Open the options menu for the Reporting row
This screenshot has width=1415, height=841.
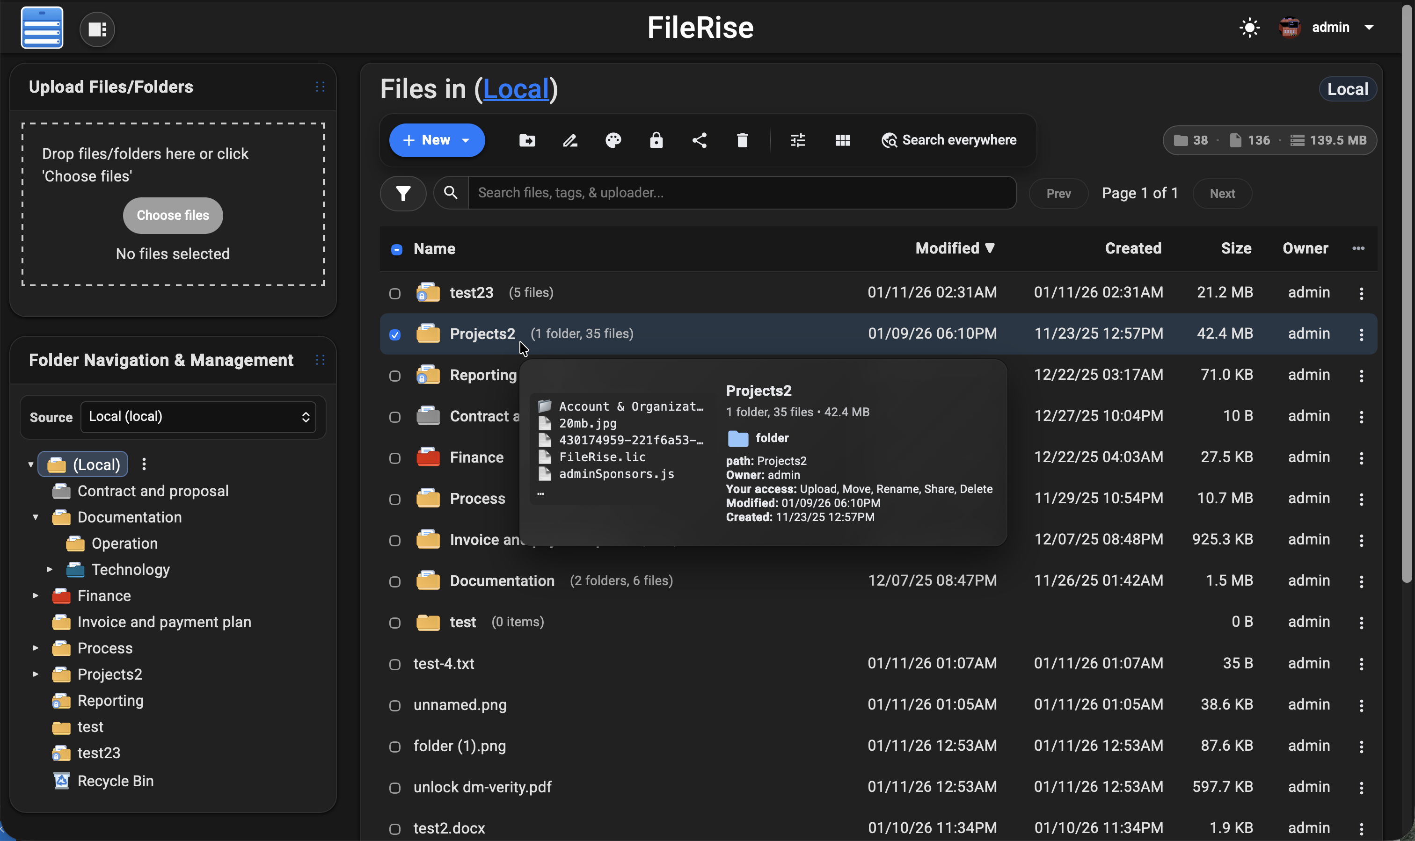pyautogui.click(x=1361, y=375)
